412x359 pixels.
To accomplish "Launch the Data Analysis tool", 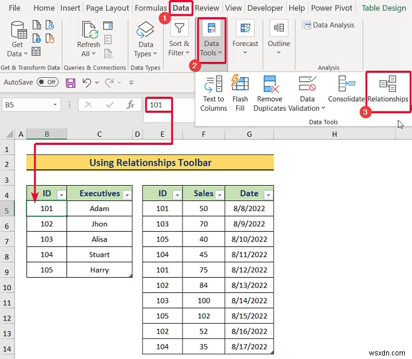I will click(328, 25).
